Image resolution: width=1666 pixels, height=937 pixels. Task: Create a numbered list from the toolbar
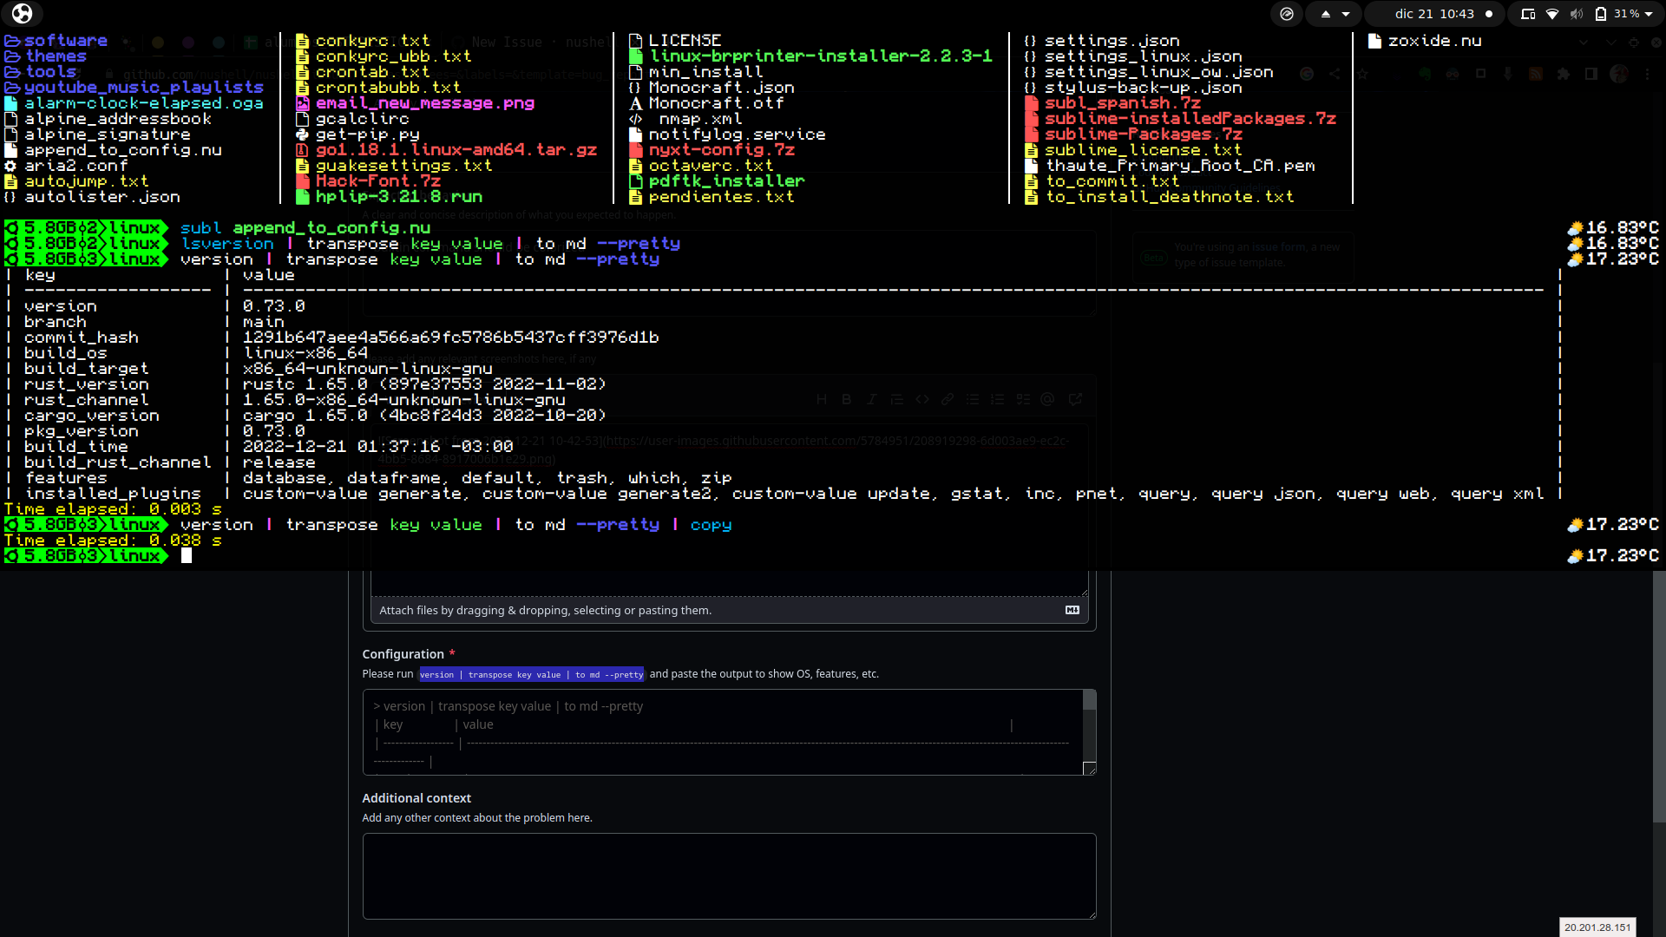[998, 399]
